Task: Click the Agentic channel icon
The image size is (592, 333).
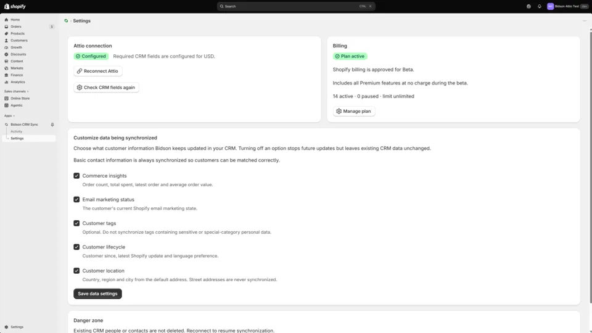Action: tap(6, 105)
